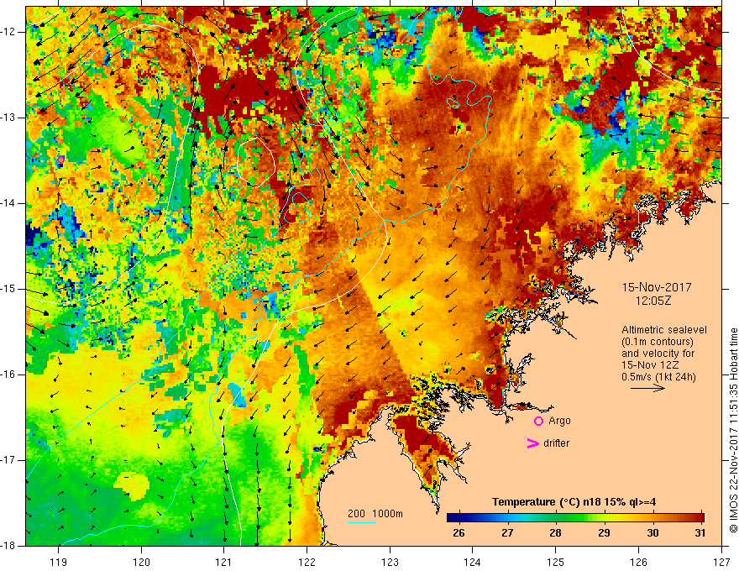The image size is (739, 571).
Task: Click the longitude axis label 120
Action: [141, 562]
